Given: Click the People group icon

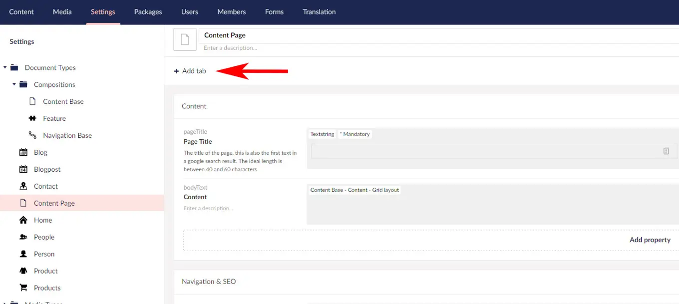Looking at the screenshot, I should (x=23, y=237).
